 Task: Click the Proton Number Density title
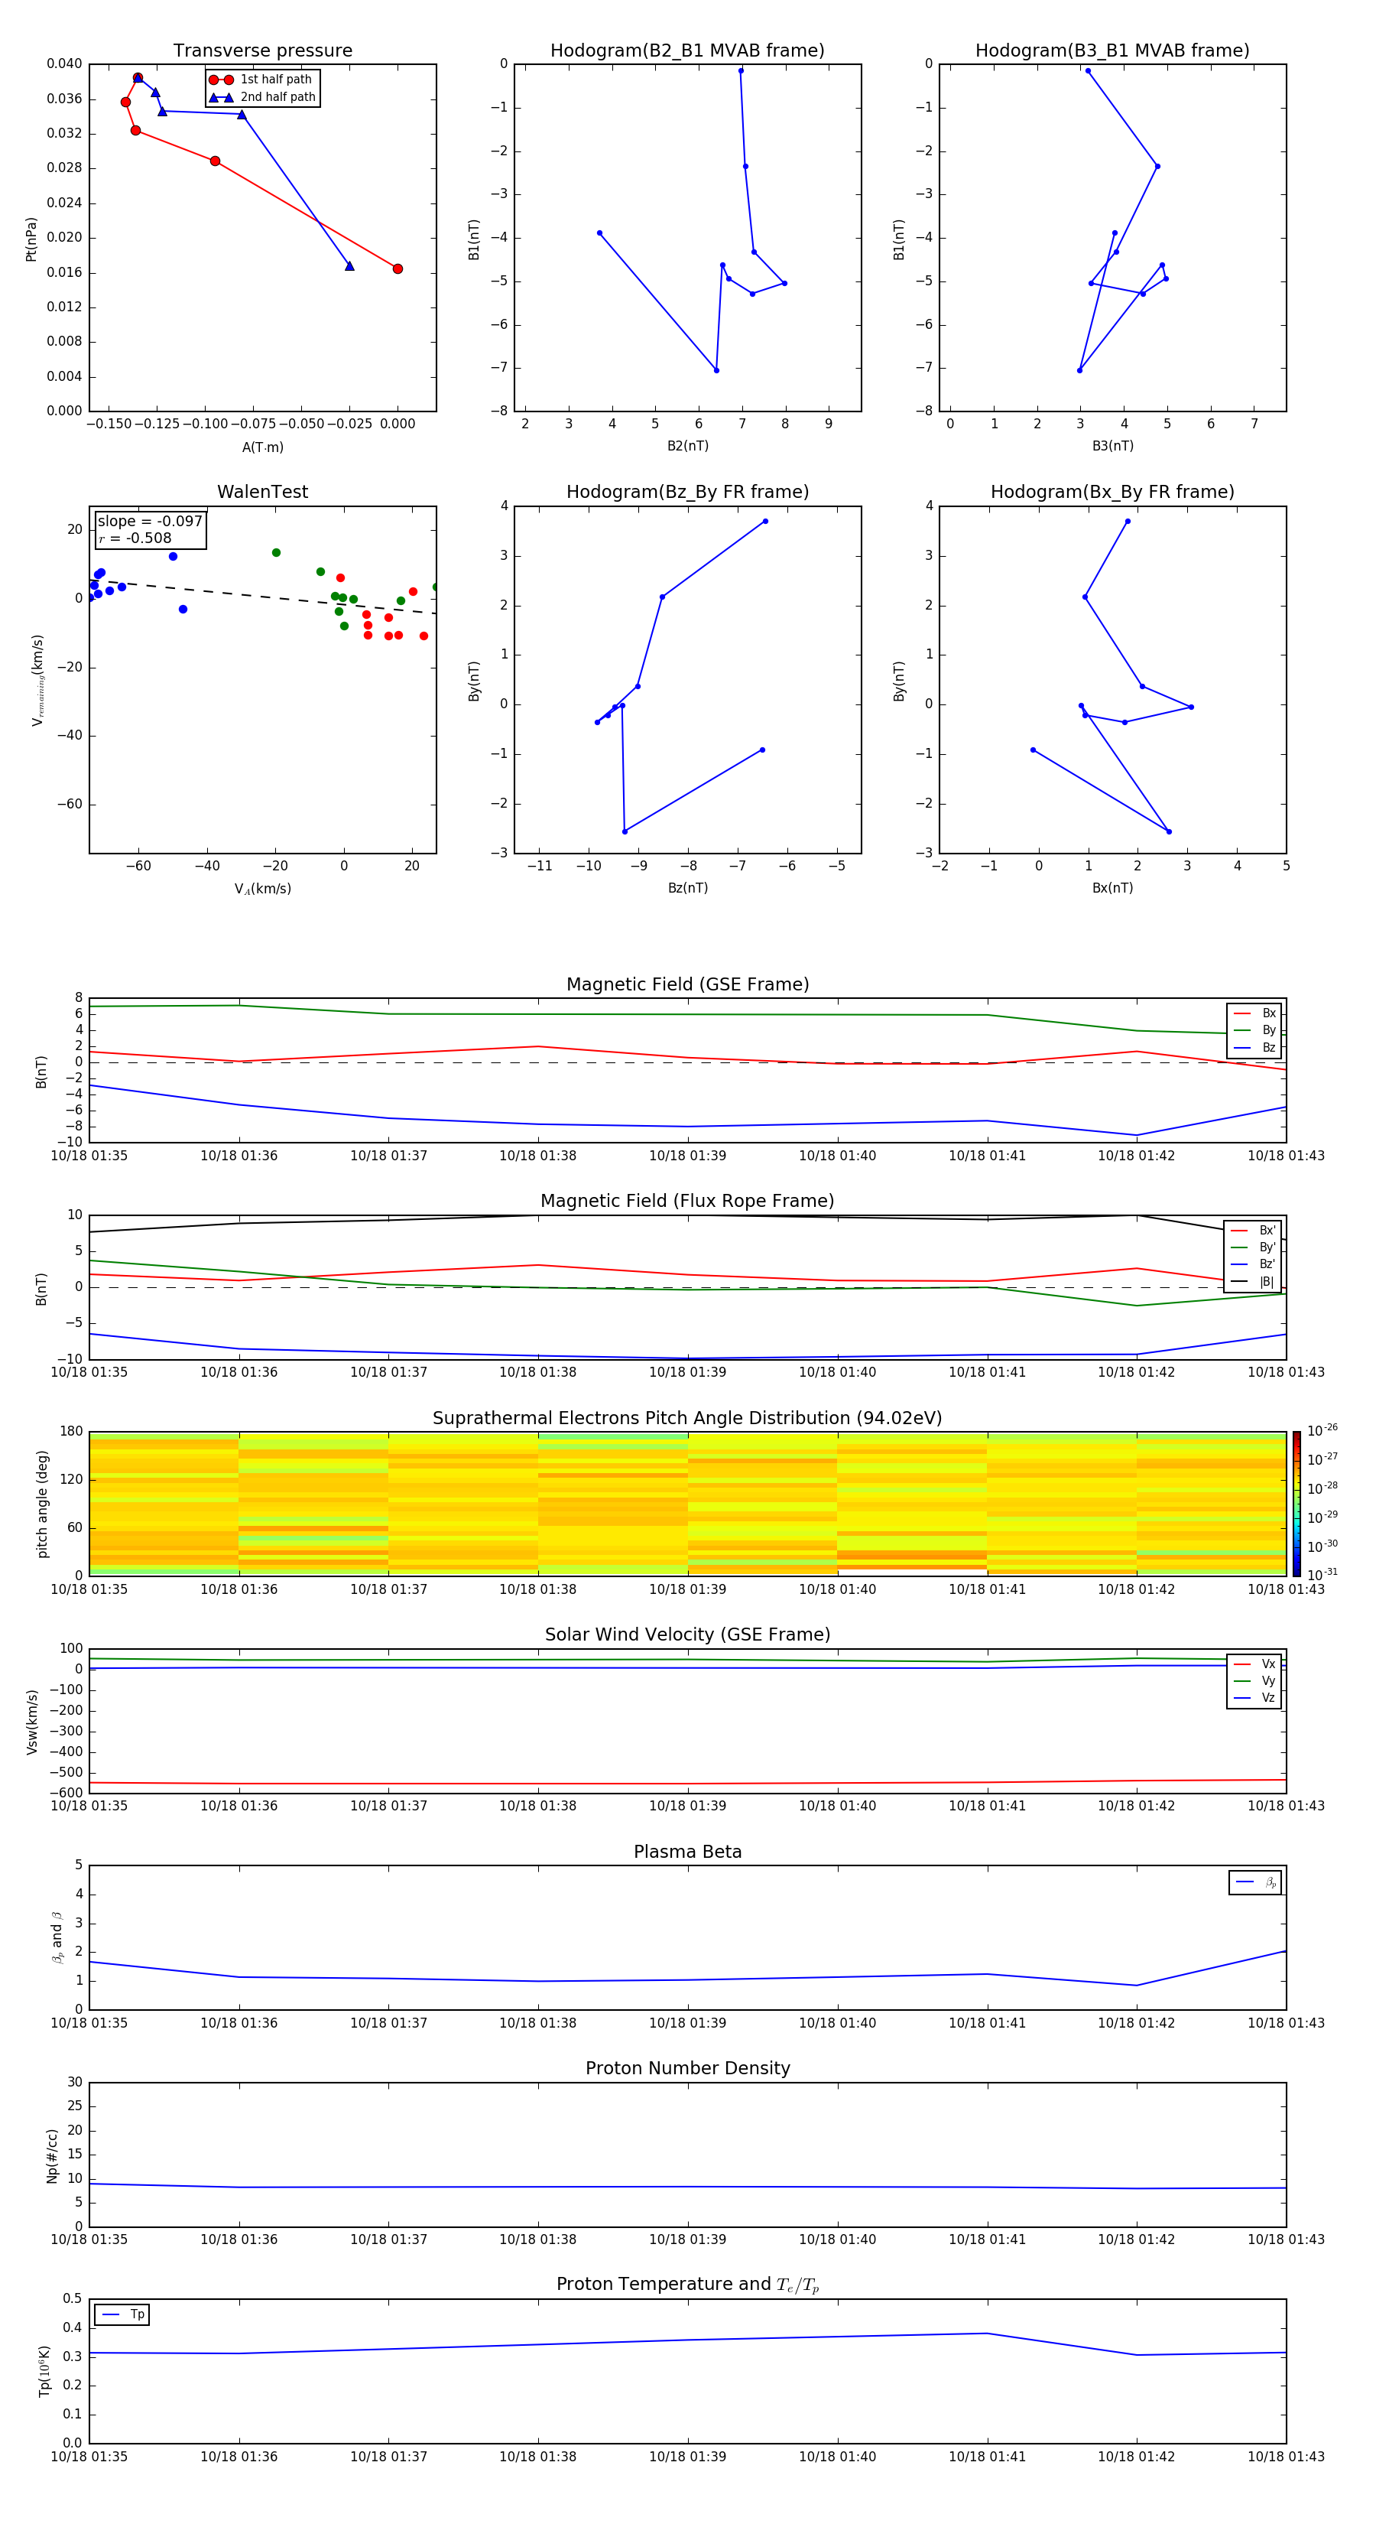click(x=687, y=2068)
